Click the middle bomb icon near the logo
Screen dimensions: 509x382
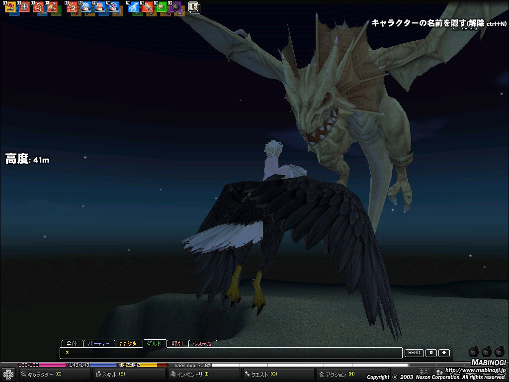[x=487, y=352]
